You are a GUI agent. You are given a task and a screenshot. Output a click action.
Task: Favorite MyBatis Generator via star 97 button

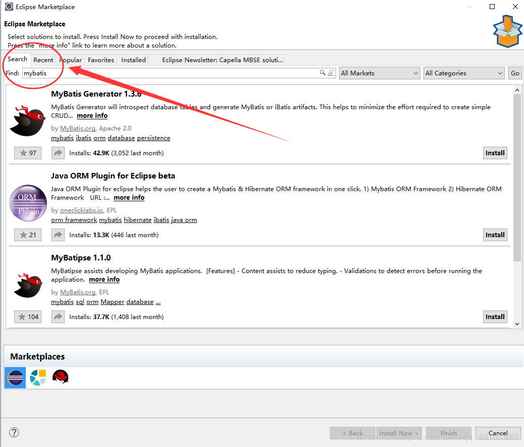pos(28,153)
